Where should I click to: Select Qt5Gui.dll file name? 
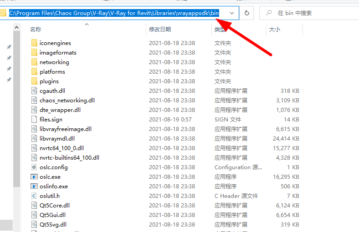(x=52, y=215)
